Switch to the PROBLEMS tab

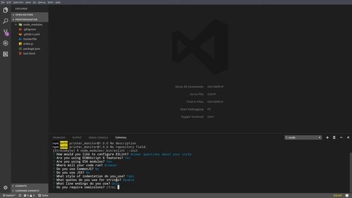59,137
